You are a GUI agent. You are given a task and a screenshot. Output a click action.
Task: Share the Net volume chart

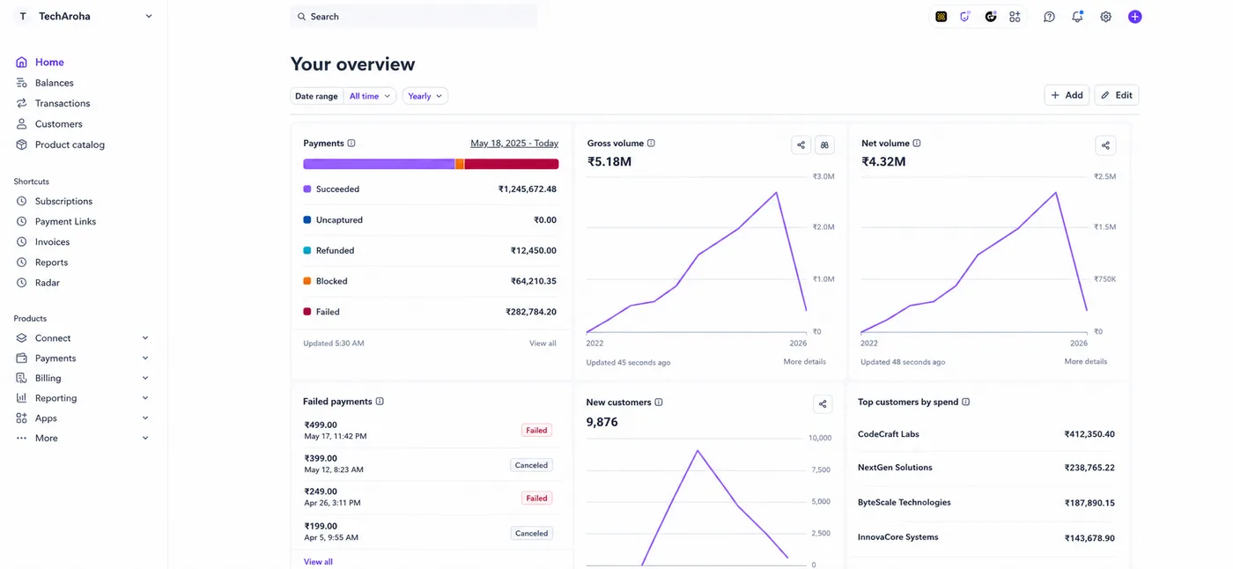pyautogui.click(x=1105, y=145)
